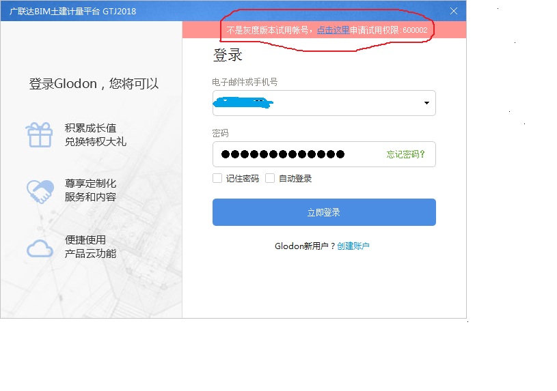Click the title 广联达BIM土建计量平台 GTJ2018

point(73,12)
